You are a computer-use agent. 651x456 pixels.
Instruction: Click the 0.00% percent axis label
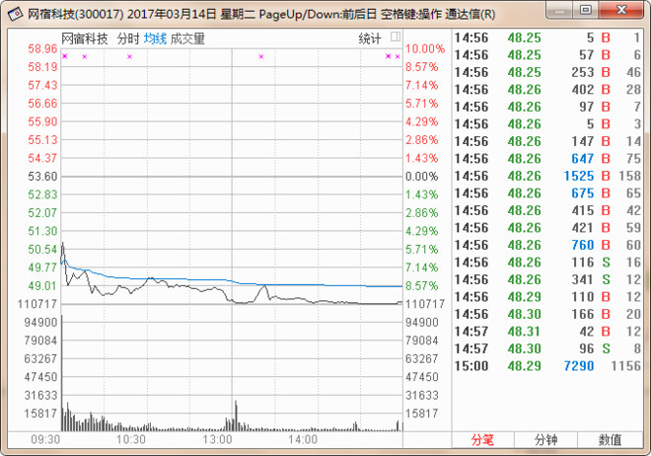click(422, 177)
